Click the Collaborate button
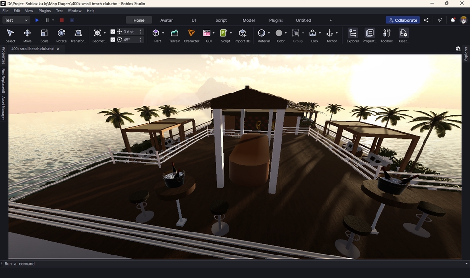Viewport: 470px width, 278px height. (x=402, y=20)
